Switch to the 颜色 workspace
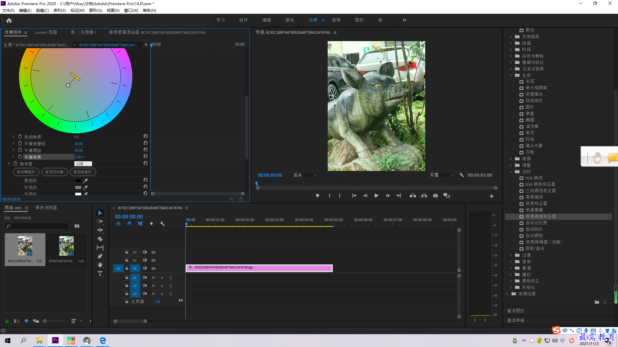The height and width of the screenshot is (347, 618). (x=290, y=20)
